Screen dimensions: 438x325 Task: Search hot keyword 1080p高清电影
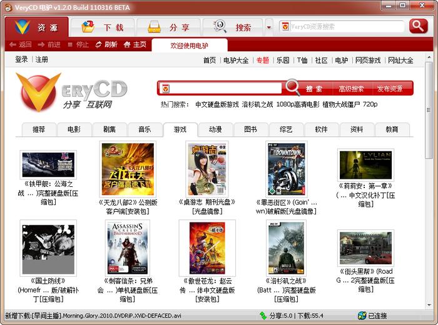[x=298, y=104]
